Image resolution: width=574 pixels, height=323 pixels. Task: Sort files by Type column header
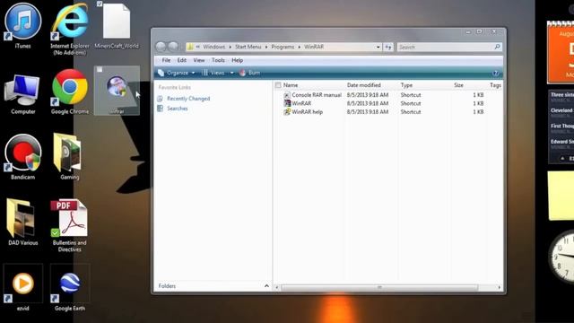(x=406, y=85)
